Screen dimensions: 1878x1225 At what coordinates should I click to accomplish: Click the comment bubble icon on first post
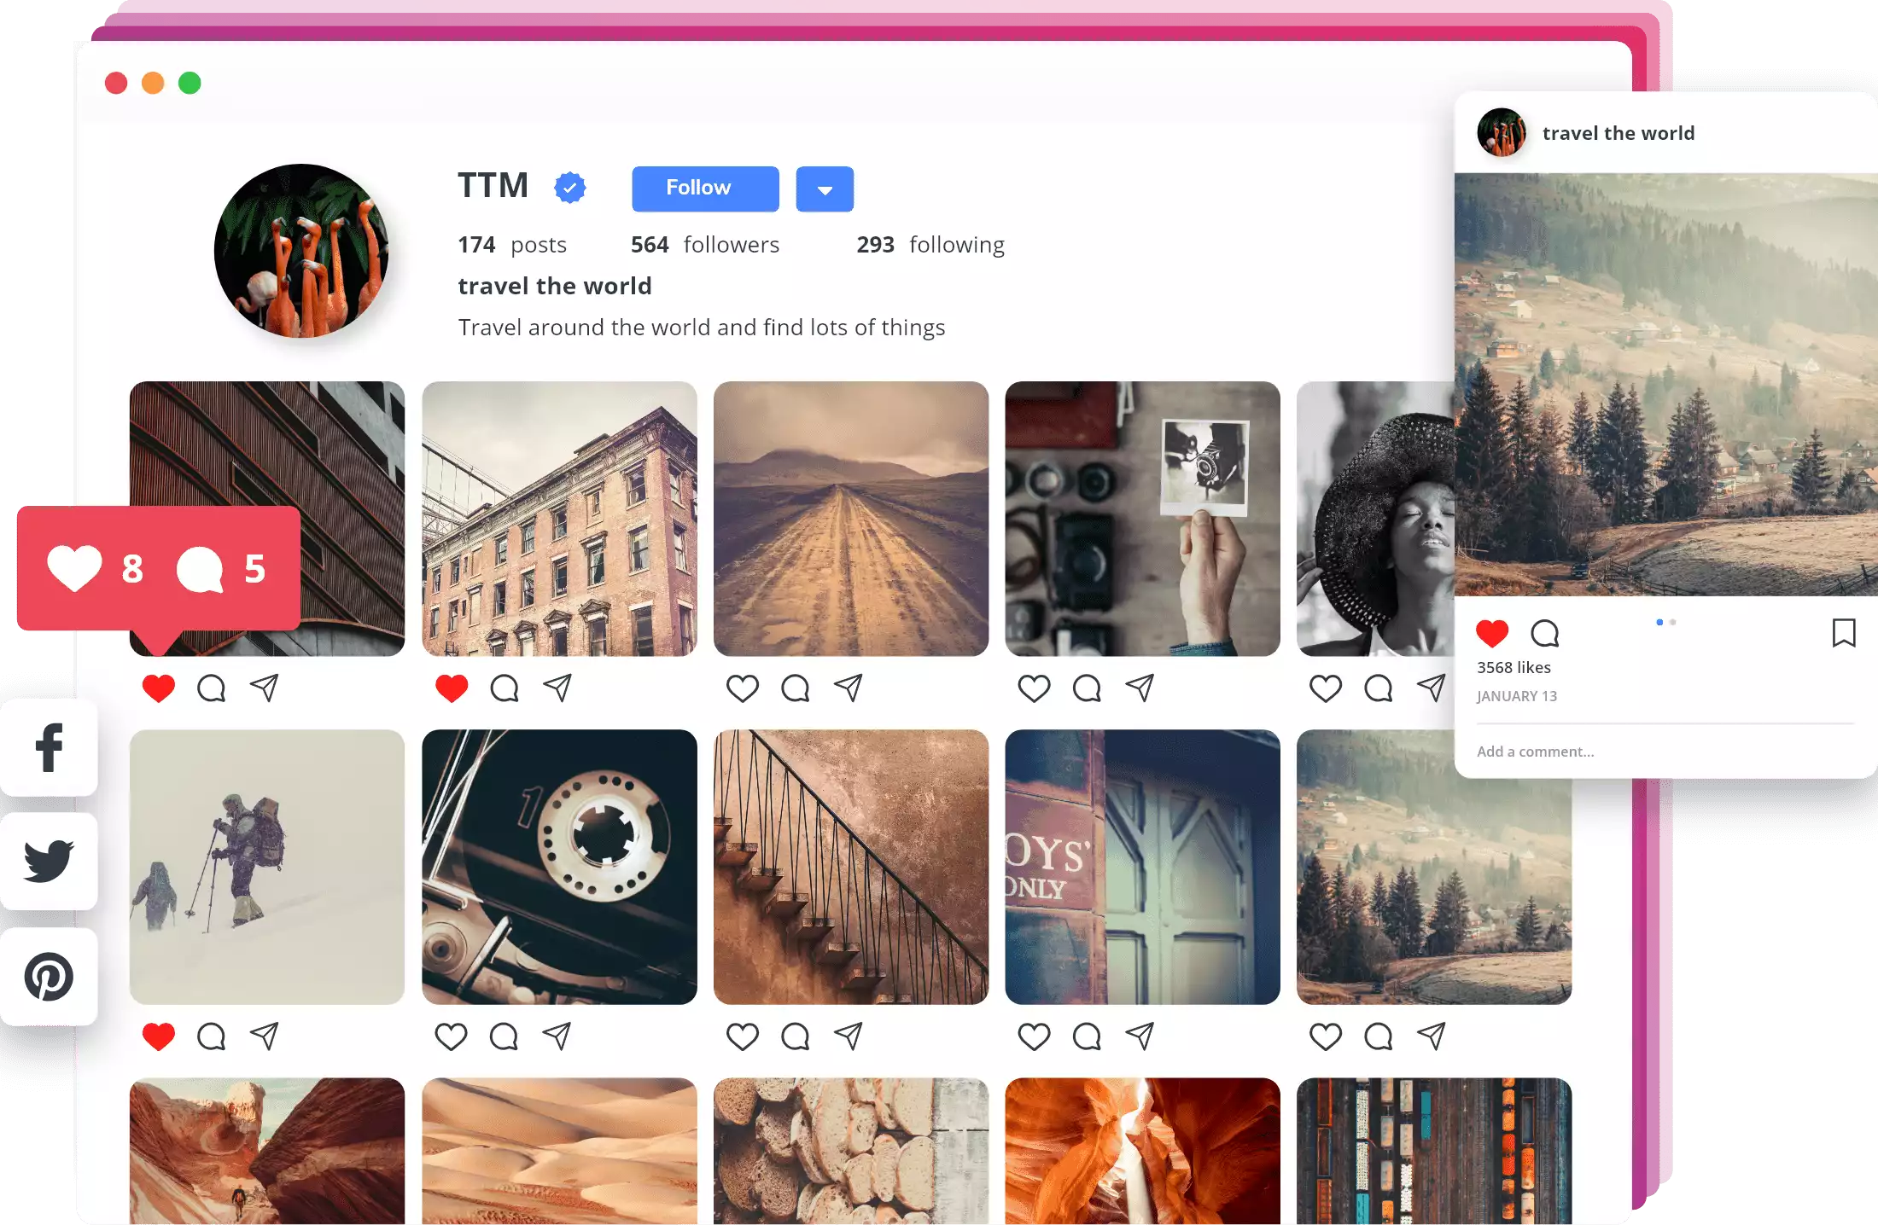click(x=211, y=688)
